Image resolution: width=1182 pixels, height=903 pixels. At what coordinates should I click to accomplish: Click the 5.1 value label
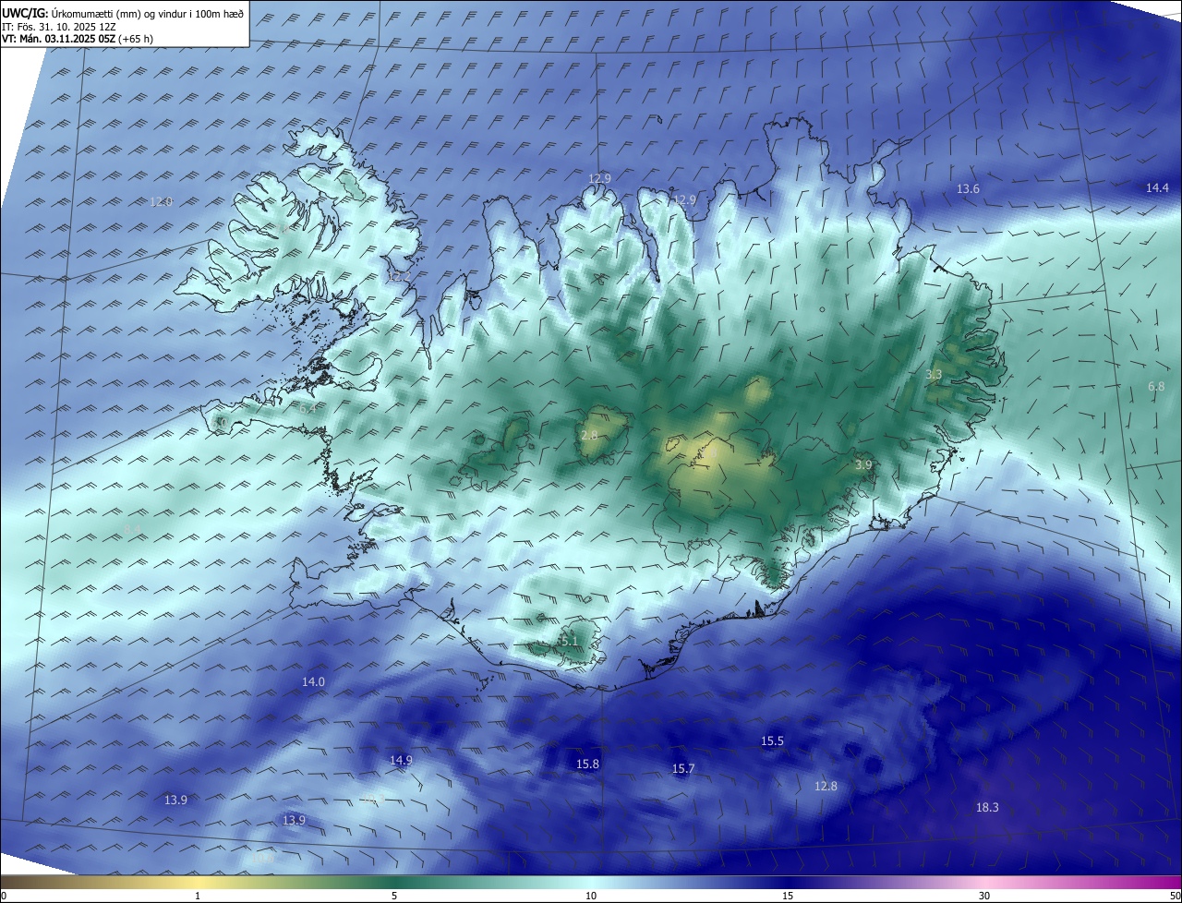pyautogui.click(x=568, y=641)
